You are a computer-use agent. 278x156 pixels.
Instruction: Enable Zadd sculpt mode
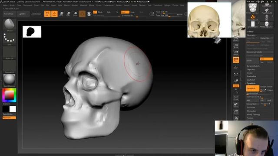coord(125,12)
